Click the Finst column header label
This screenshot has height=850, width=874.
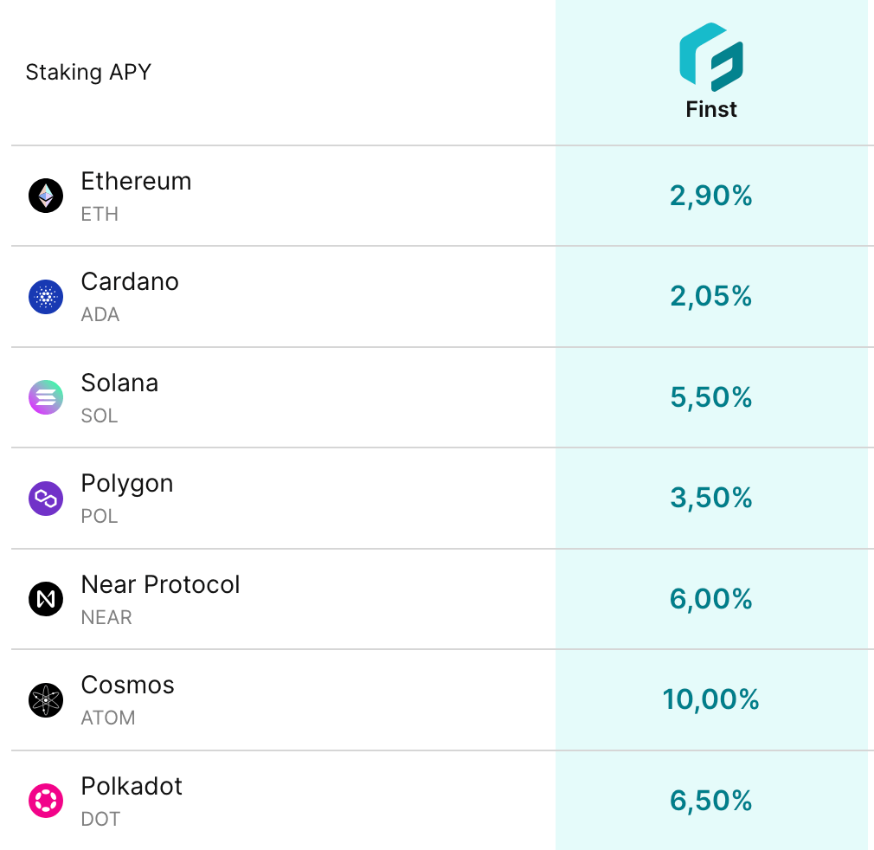click(710, 109)
